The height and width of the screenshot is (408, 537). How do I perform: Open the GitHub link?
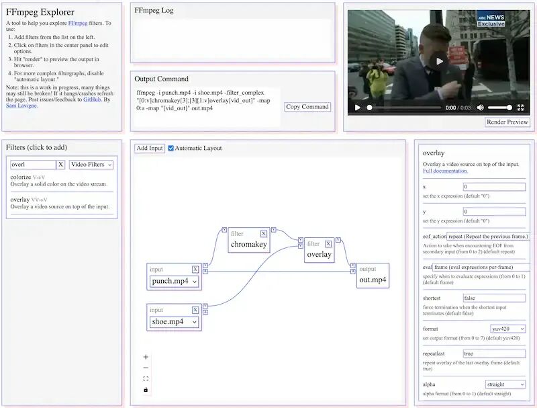pyautogui.click(x=92, y=99)
